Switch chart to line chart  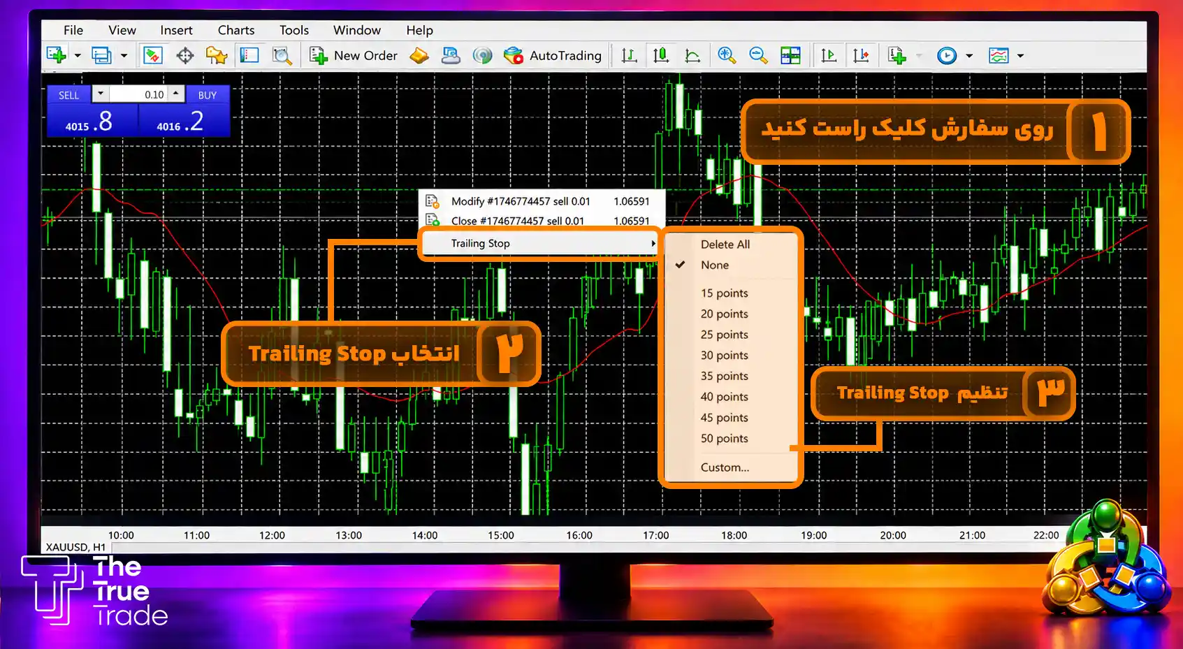(x=692, y=55)
